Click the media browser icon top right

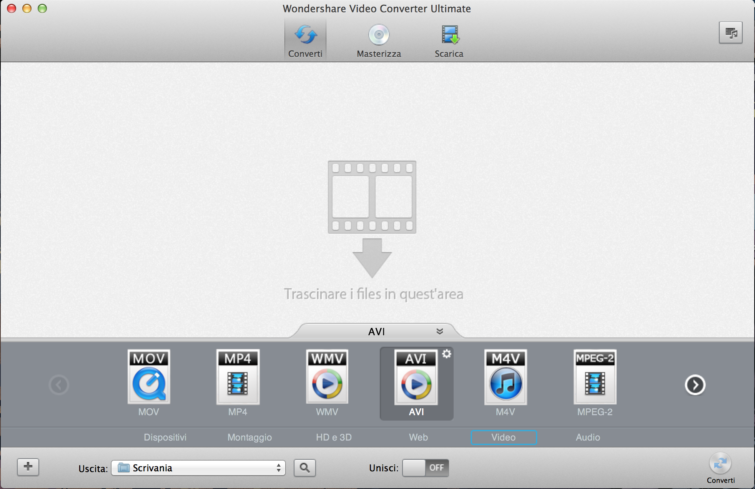click(730, 33)
